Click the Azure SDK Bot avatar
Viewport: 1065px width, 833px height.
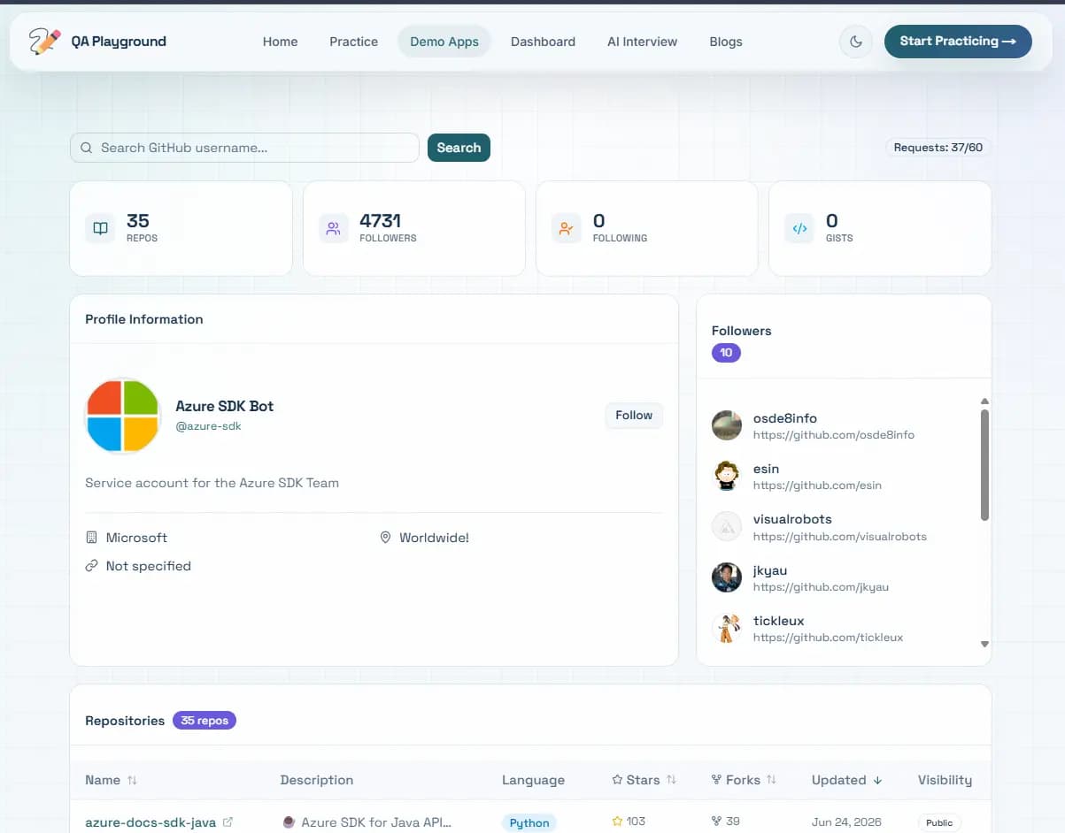click(x=122, y=416)
